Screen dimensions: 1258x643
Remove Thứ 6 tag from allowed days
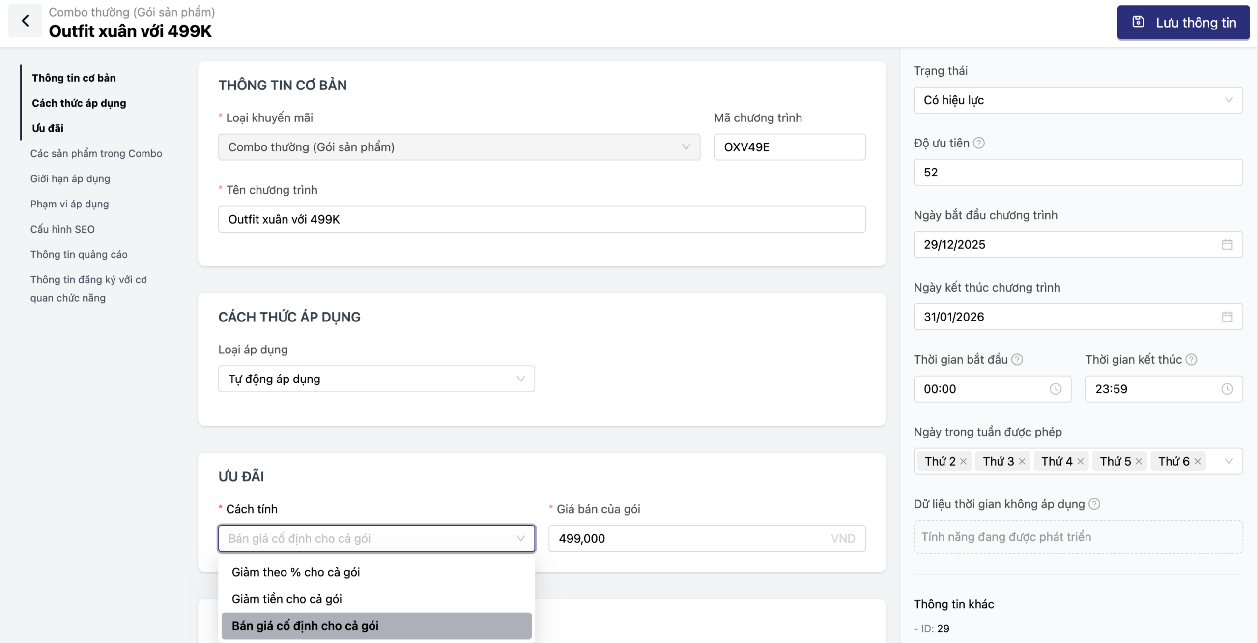(1198, 461)
